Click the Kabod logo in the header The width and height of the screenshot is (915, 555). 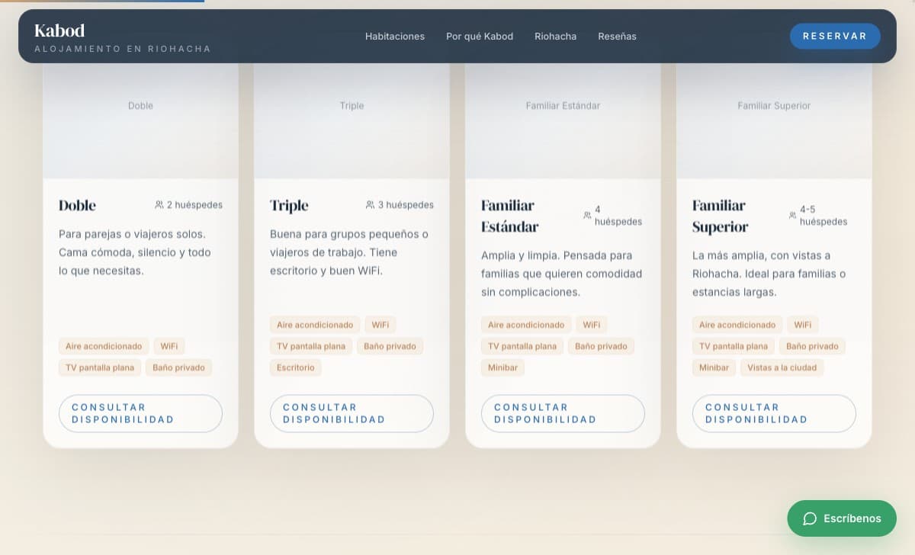tap(59, 30)
